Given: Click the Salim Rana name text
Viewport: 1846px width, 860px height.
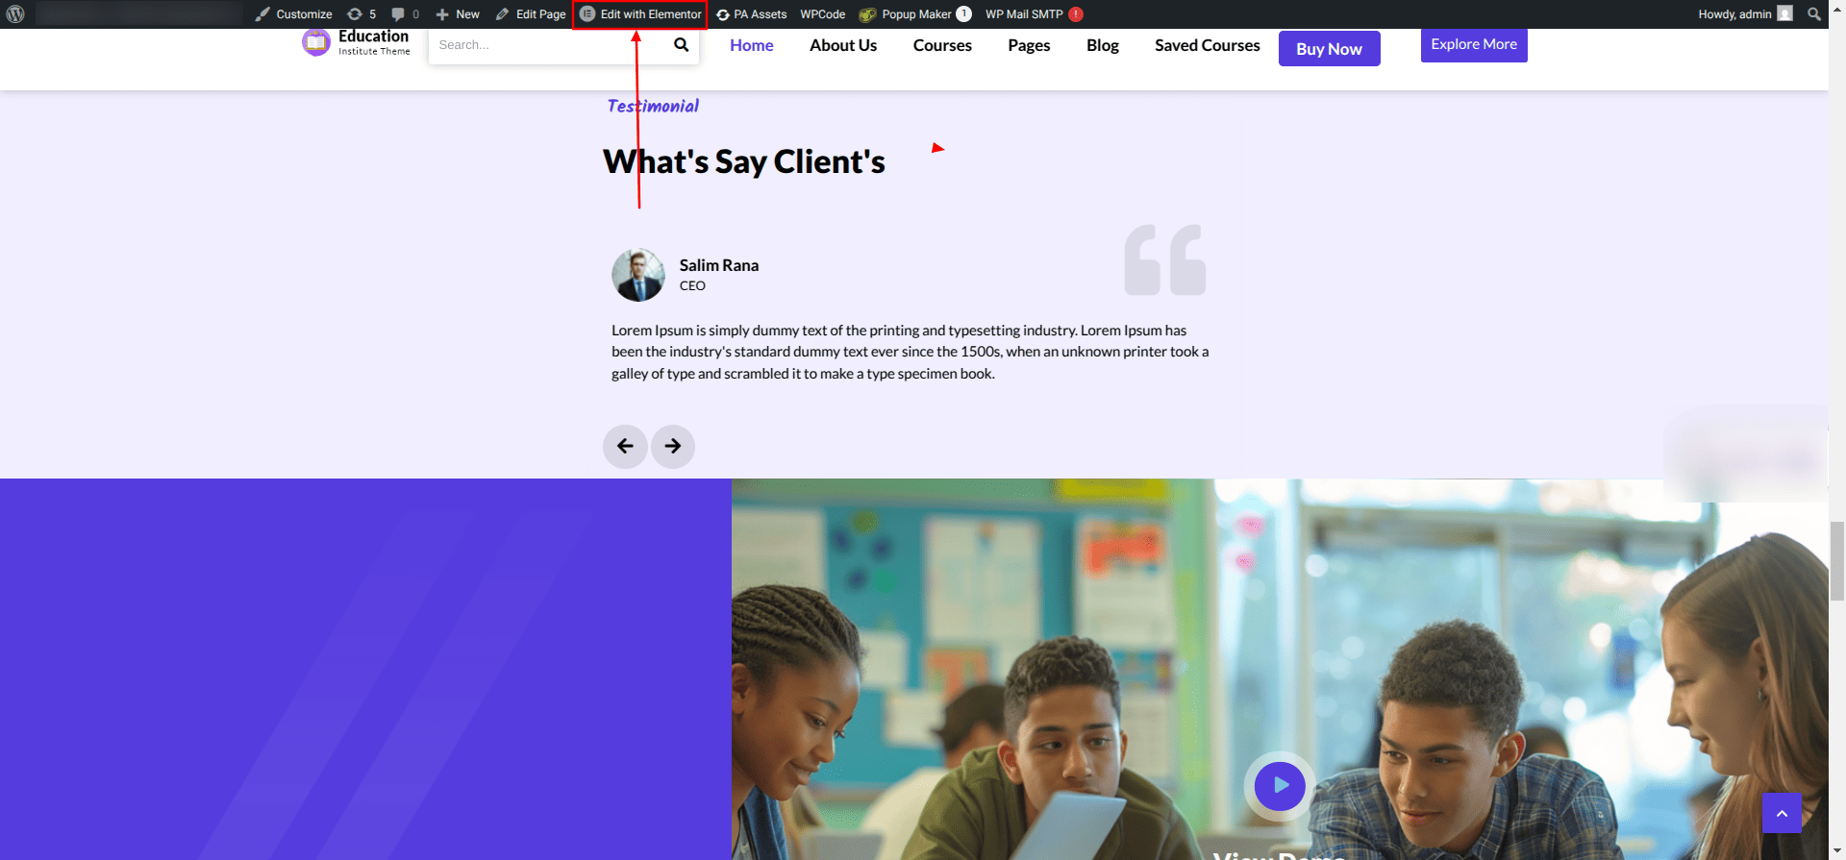Looking at the screenshot, I should tap(719, 265).
